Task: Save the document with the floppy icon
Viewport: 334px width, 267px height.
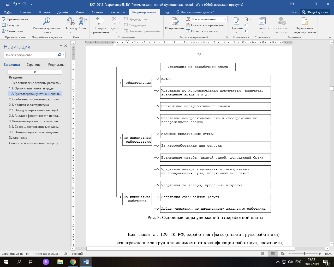Action: 7,4
